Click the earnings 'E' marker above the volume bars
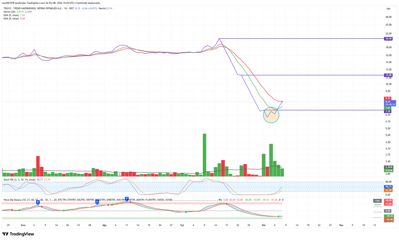 pyautogui.click(x=119, y=173)
